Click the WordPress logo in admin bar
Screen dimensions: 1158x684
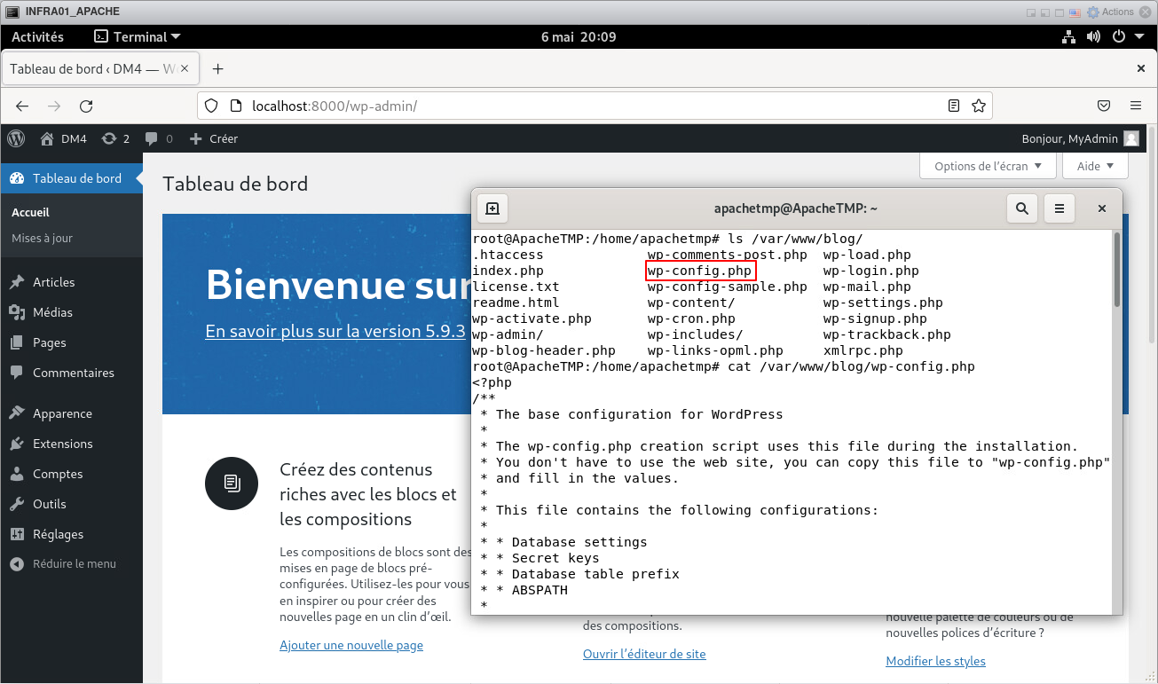(x=16, y=138)
